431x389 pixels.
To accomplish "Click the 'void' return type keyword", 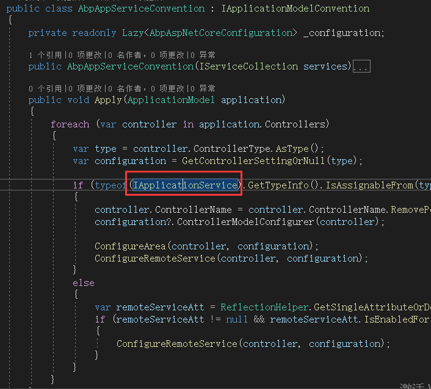I will click(78, 100).
